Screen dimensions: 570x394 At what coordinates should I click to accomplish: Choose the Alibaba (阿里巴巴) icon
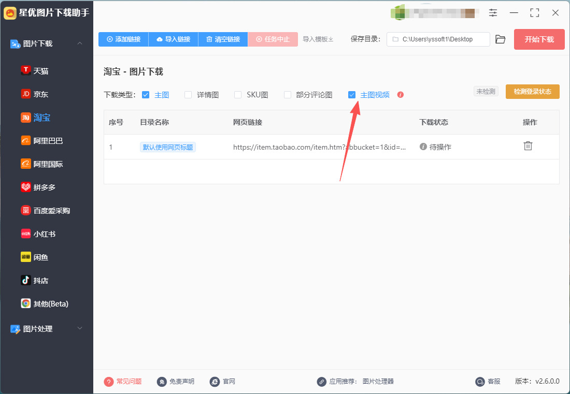point(25,140)
